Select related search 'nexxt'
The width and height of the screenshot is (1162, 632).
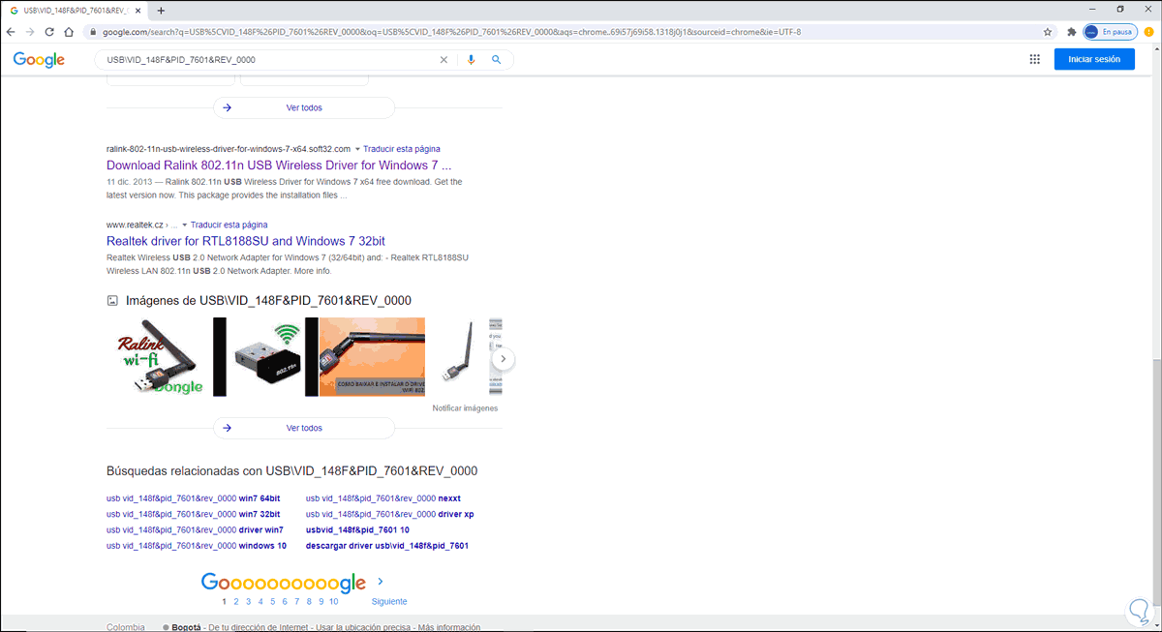(383, 498)
